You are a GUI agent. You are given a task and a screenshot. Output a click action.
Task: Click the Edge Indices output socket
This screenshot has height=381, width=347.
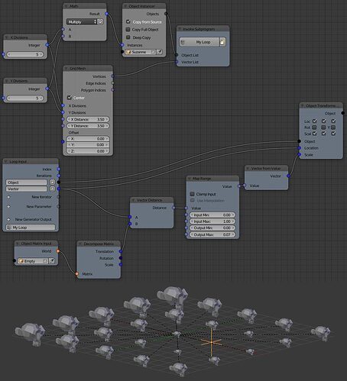click(x=112, y=83)
